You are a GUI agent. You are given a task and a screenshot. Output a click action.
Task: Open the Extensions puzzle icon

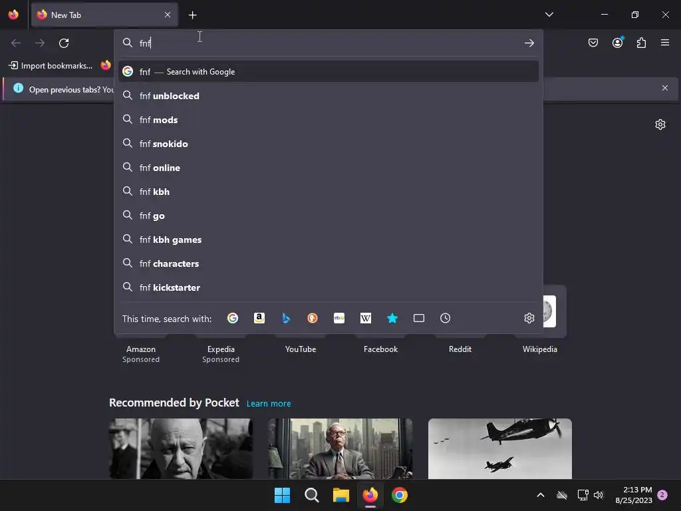[x=641, y=43]
